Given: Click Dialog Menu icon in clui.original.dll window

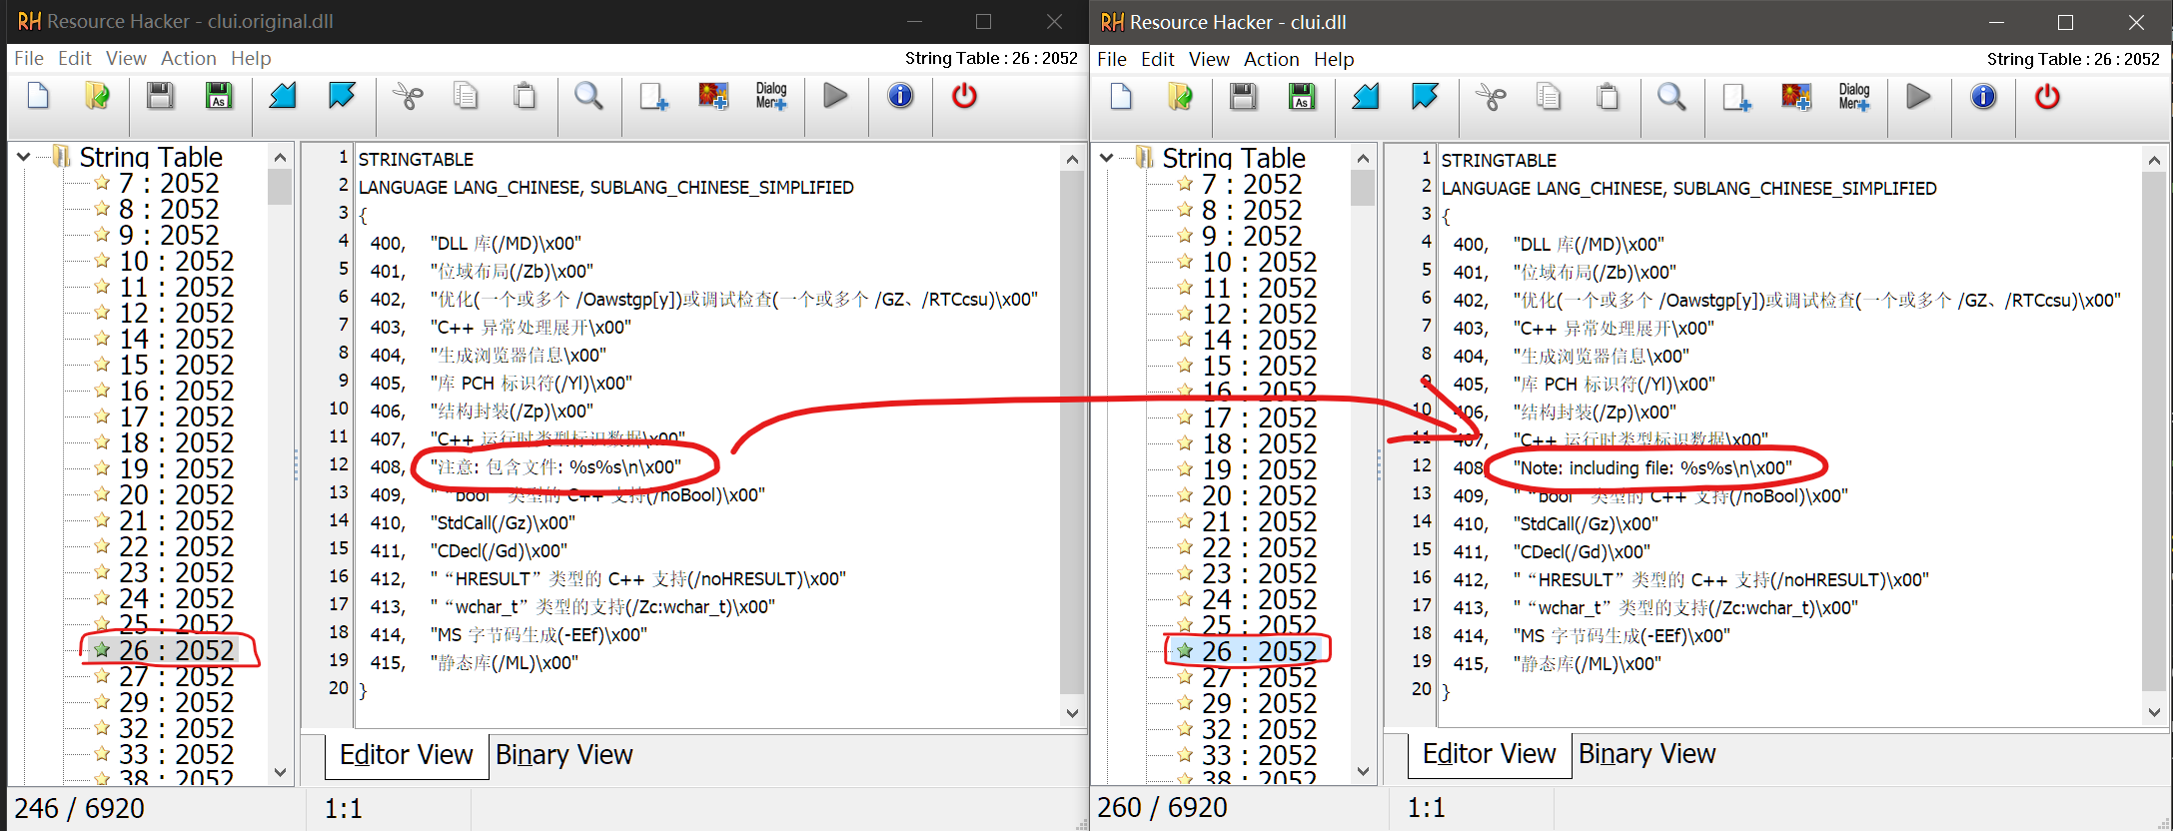Looking at the screenshot, I should point(771,97).
